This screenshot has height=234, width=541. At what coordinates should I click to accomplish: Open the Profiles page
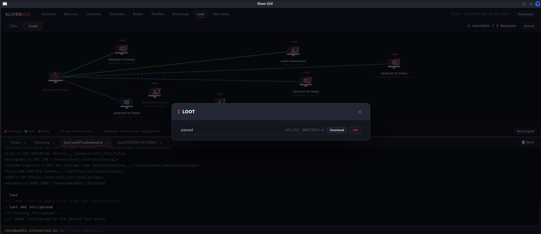(x=158, y=14)
